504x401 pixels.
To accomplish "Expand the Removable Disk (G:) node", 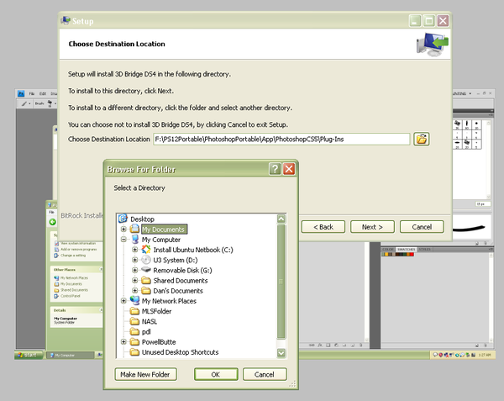I will coord(135,271).
